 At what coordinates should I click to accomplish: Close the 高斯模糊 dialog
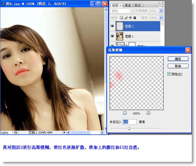coord(188,50)
